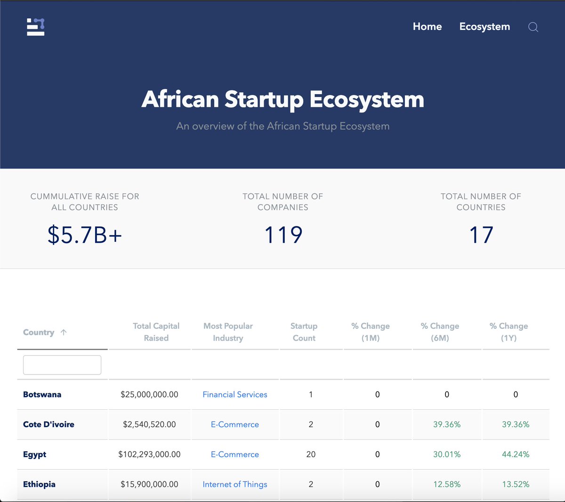This screenshot has width=565, height=502.
Task: Click Egypt's 30.01% six-month change
Action: [x=447, y=454]
